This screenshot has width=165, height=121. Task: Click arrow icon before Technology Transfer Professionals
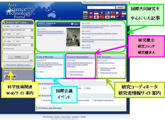[x=98, y=68]
